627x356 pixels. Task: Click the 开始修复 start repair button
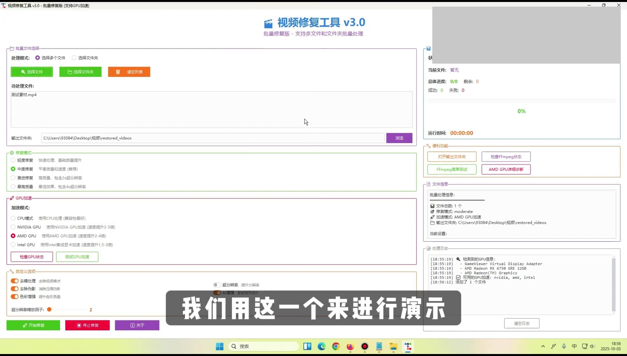33,325
